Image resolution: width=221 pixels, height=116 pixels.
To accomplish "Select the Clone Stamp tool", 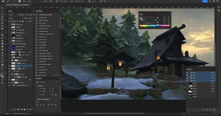I will 2,35.
